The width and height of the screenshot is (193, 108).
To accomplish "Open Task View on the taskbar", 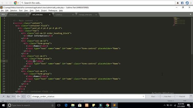I will click(x=59, y=105).
